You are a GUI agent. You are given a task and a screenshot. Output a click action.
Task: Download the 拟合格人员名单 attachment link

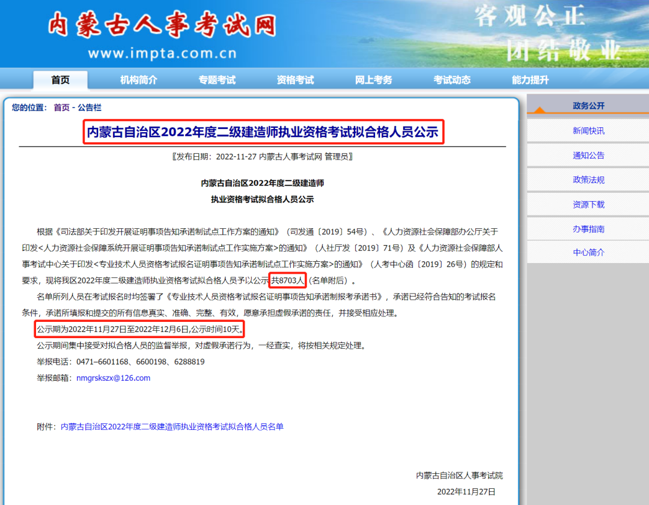pos(172,427)
